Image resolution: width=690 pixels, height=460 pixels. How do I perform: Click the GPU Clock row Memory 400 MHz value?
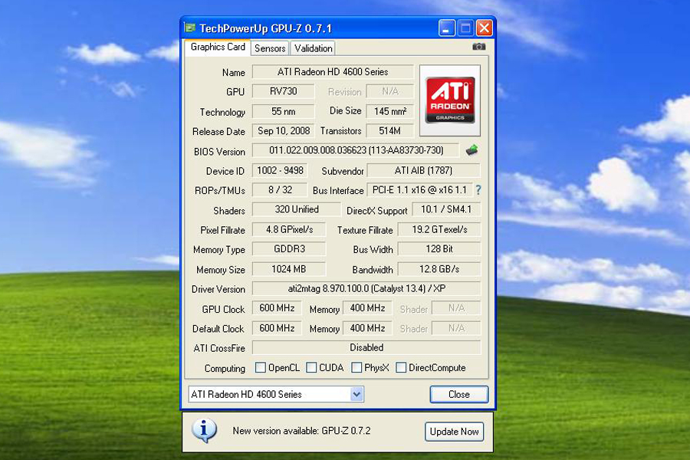click(x=367, y=307)
